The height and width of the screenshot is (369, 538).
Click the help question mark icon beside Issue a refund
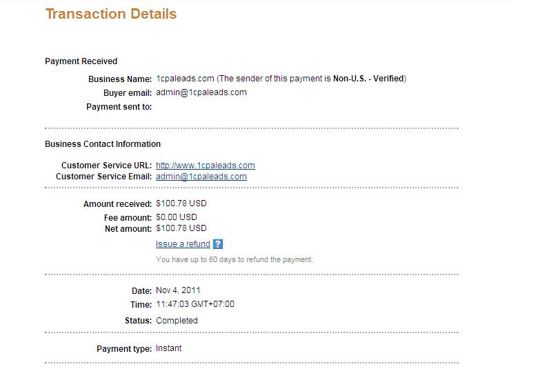(218, 244)
